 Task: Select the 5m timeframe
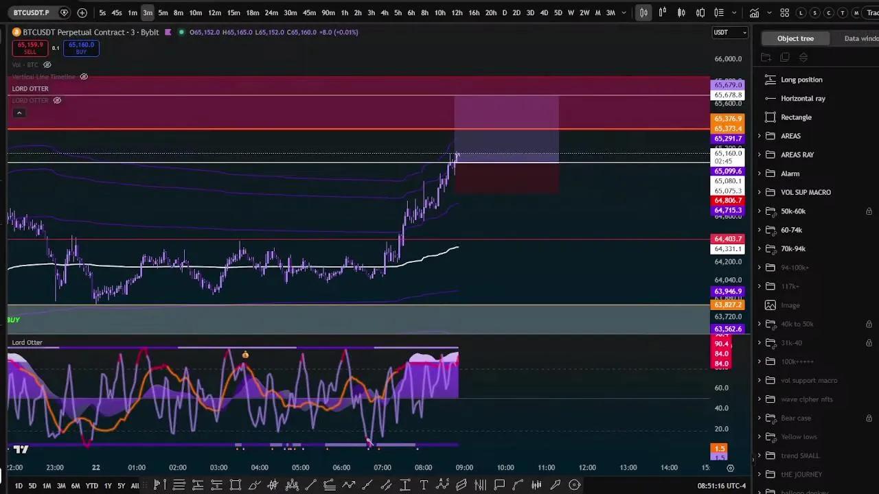163,12
